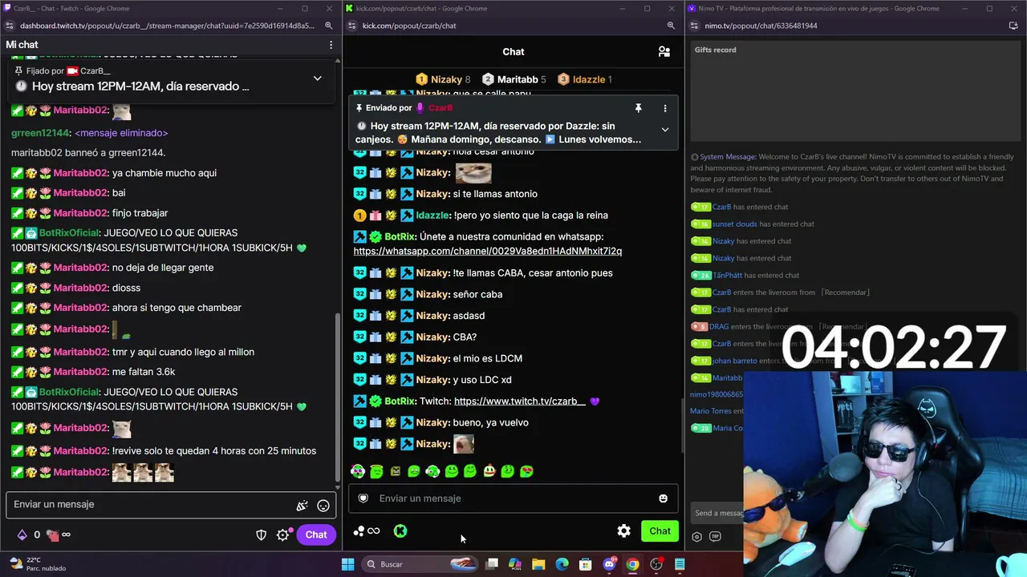Open the Twitch celebration effects icon
This screenshot has width=1027, height=577.
coord(302,505)
